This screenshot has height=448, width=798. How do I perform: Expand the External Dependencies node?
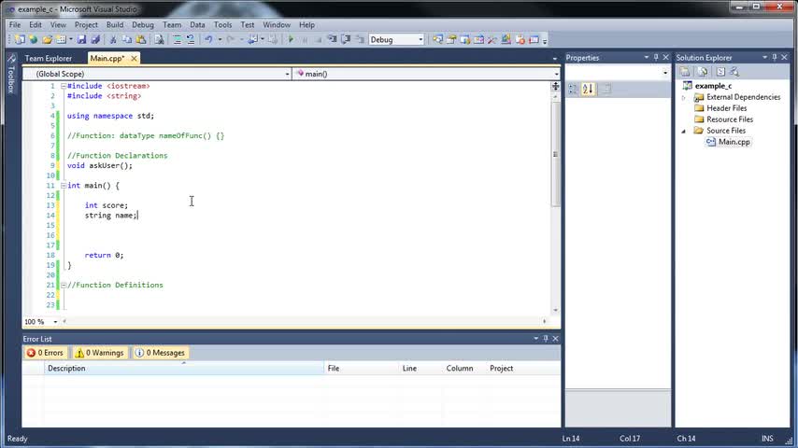(x=684, y=98)
